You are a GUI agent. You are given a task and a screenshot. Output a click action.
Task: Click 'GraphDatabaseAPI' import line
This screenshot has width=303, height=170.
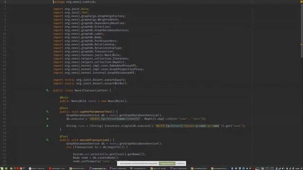click(x=95, y=73)
